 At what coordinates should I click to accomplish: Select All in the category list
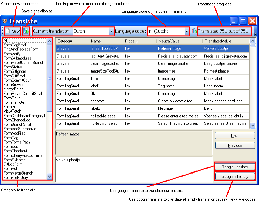click(x=25, y=40)
